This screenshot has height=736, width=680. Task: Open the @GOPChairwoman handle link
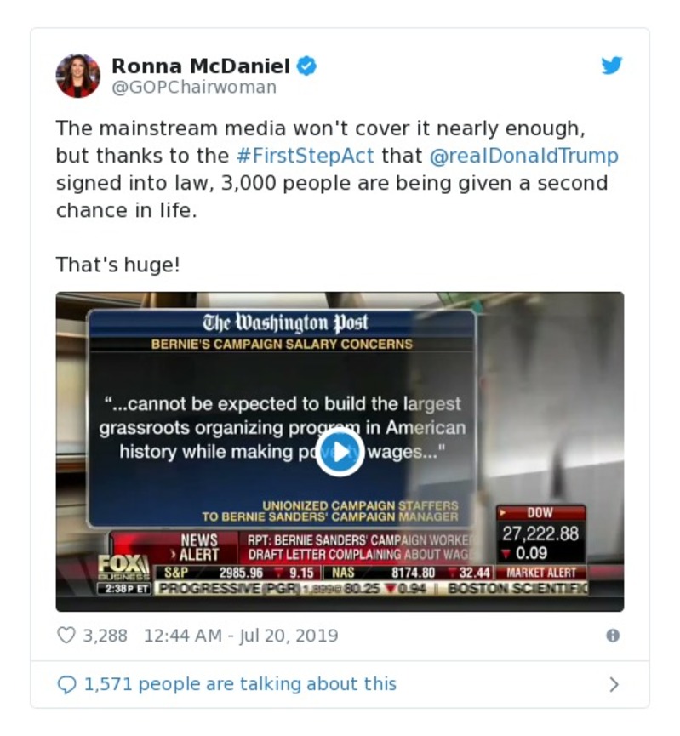[194, 87]
